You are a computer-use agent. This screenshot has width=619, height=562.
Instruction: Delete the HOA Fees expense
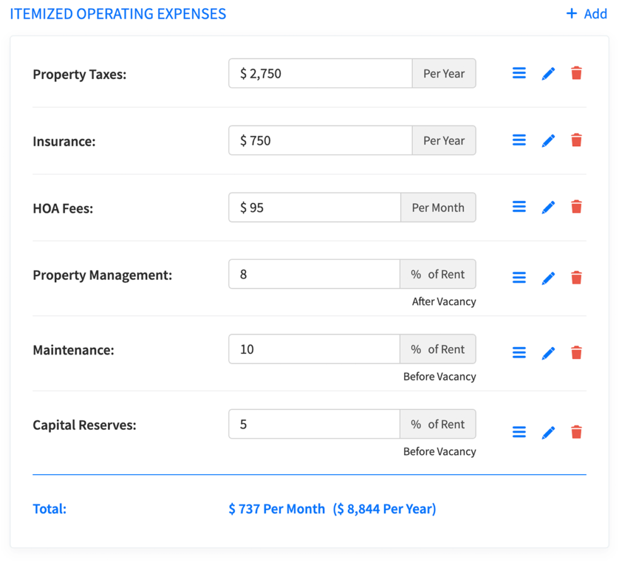click(x=576, y=207)
